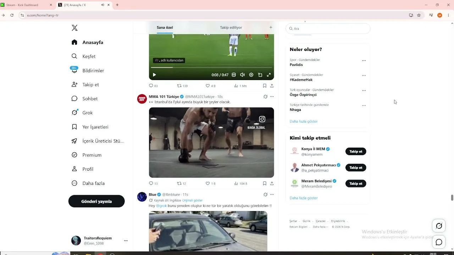Viewport: 454px width, 255px height.
Task: Bookmark the football video post
Action: pos(265,86)
